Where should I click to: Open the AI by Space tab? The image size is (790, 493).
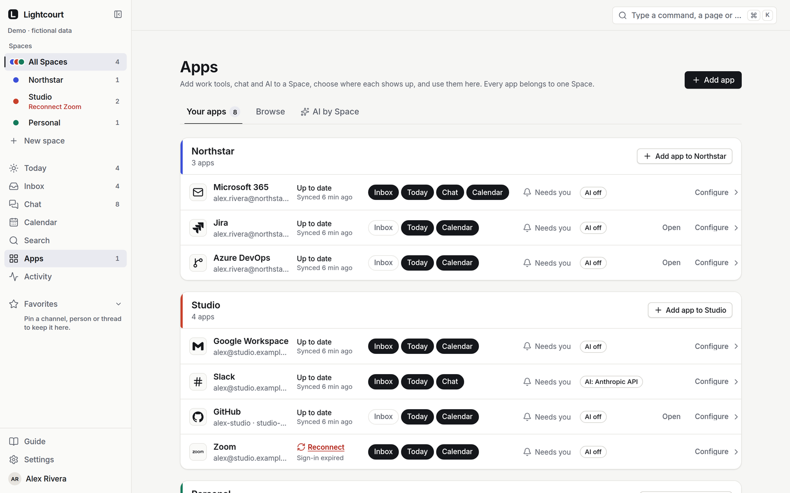pyautogui.click(x=330, y=112)
